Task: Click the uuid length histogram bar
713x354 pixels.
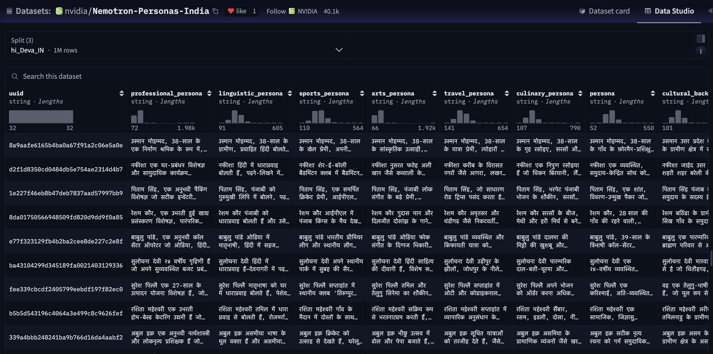Action: coord(41,117)
